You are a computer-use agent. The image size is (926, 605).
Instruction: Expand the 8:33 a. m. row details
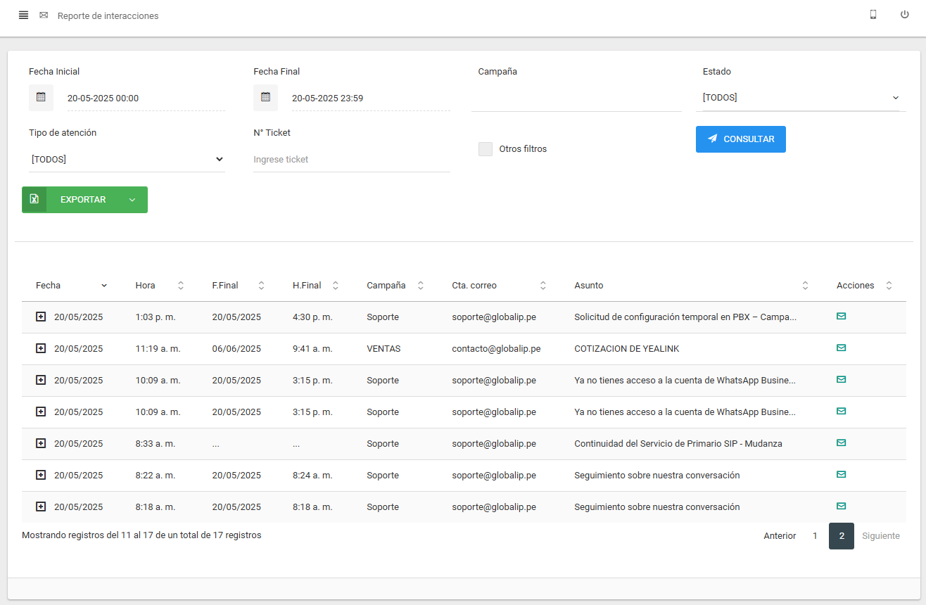tap(41, 444)
